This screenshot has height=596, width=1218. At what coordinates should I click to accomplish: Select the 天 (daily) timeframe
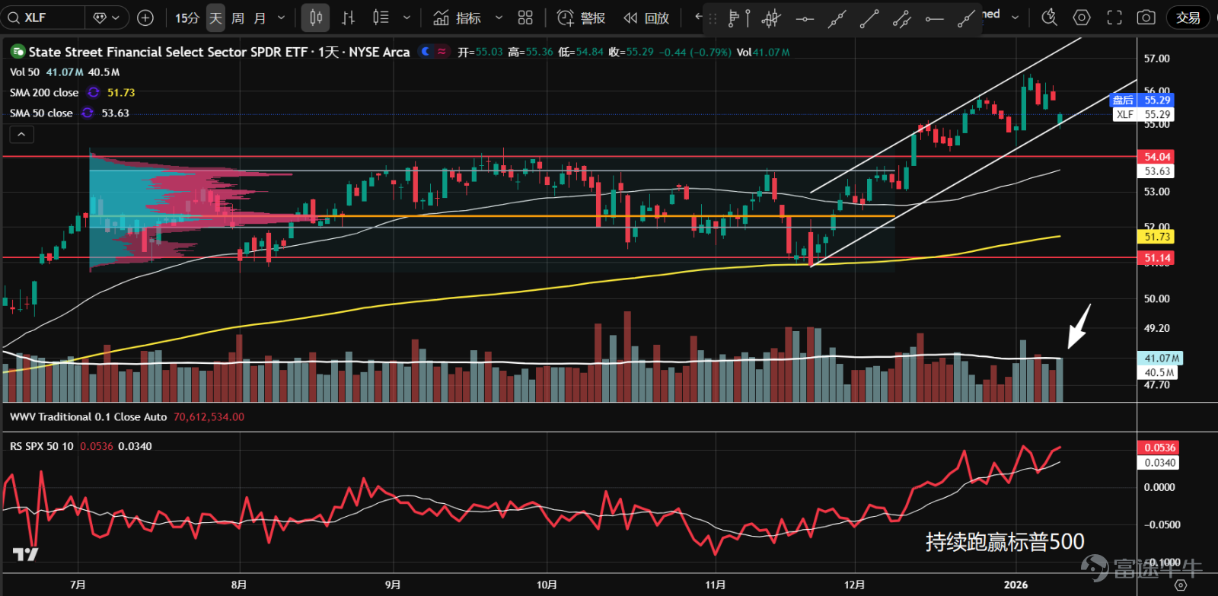[x=216, y=18]
